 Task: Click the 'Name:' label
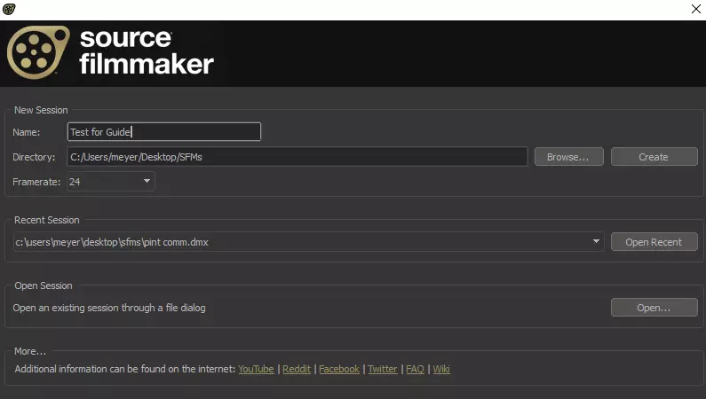26,132
